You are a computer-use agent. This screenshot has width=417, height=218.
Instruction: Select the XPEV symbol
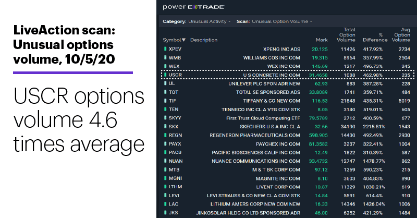tap(175, 49)
